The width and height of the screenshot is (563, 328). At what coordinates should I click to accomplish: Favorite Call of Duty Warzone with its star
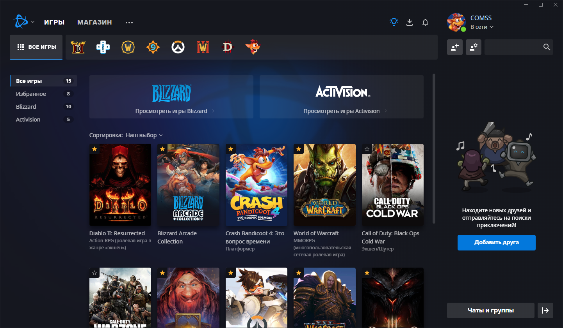point(94,273)
